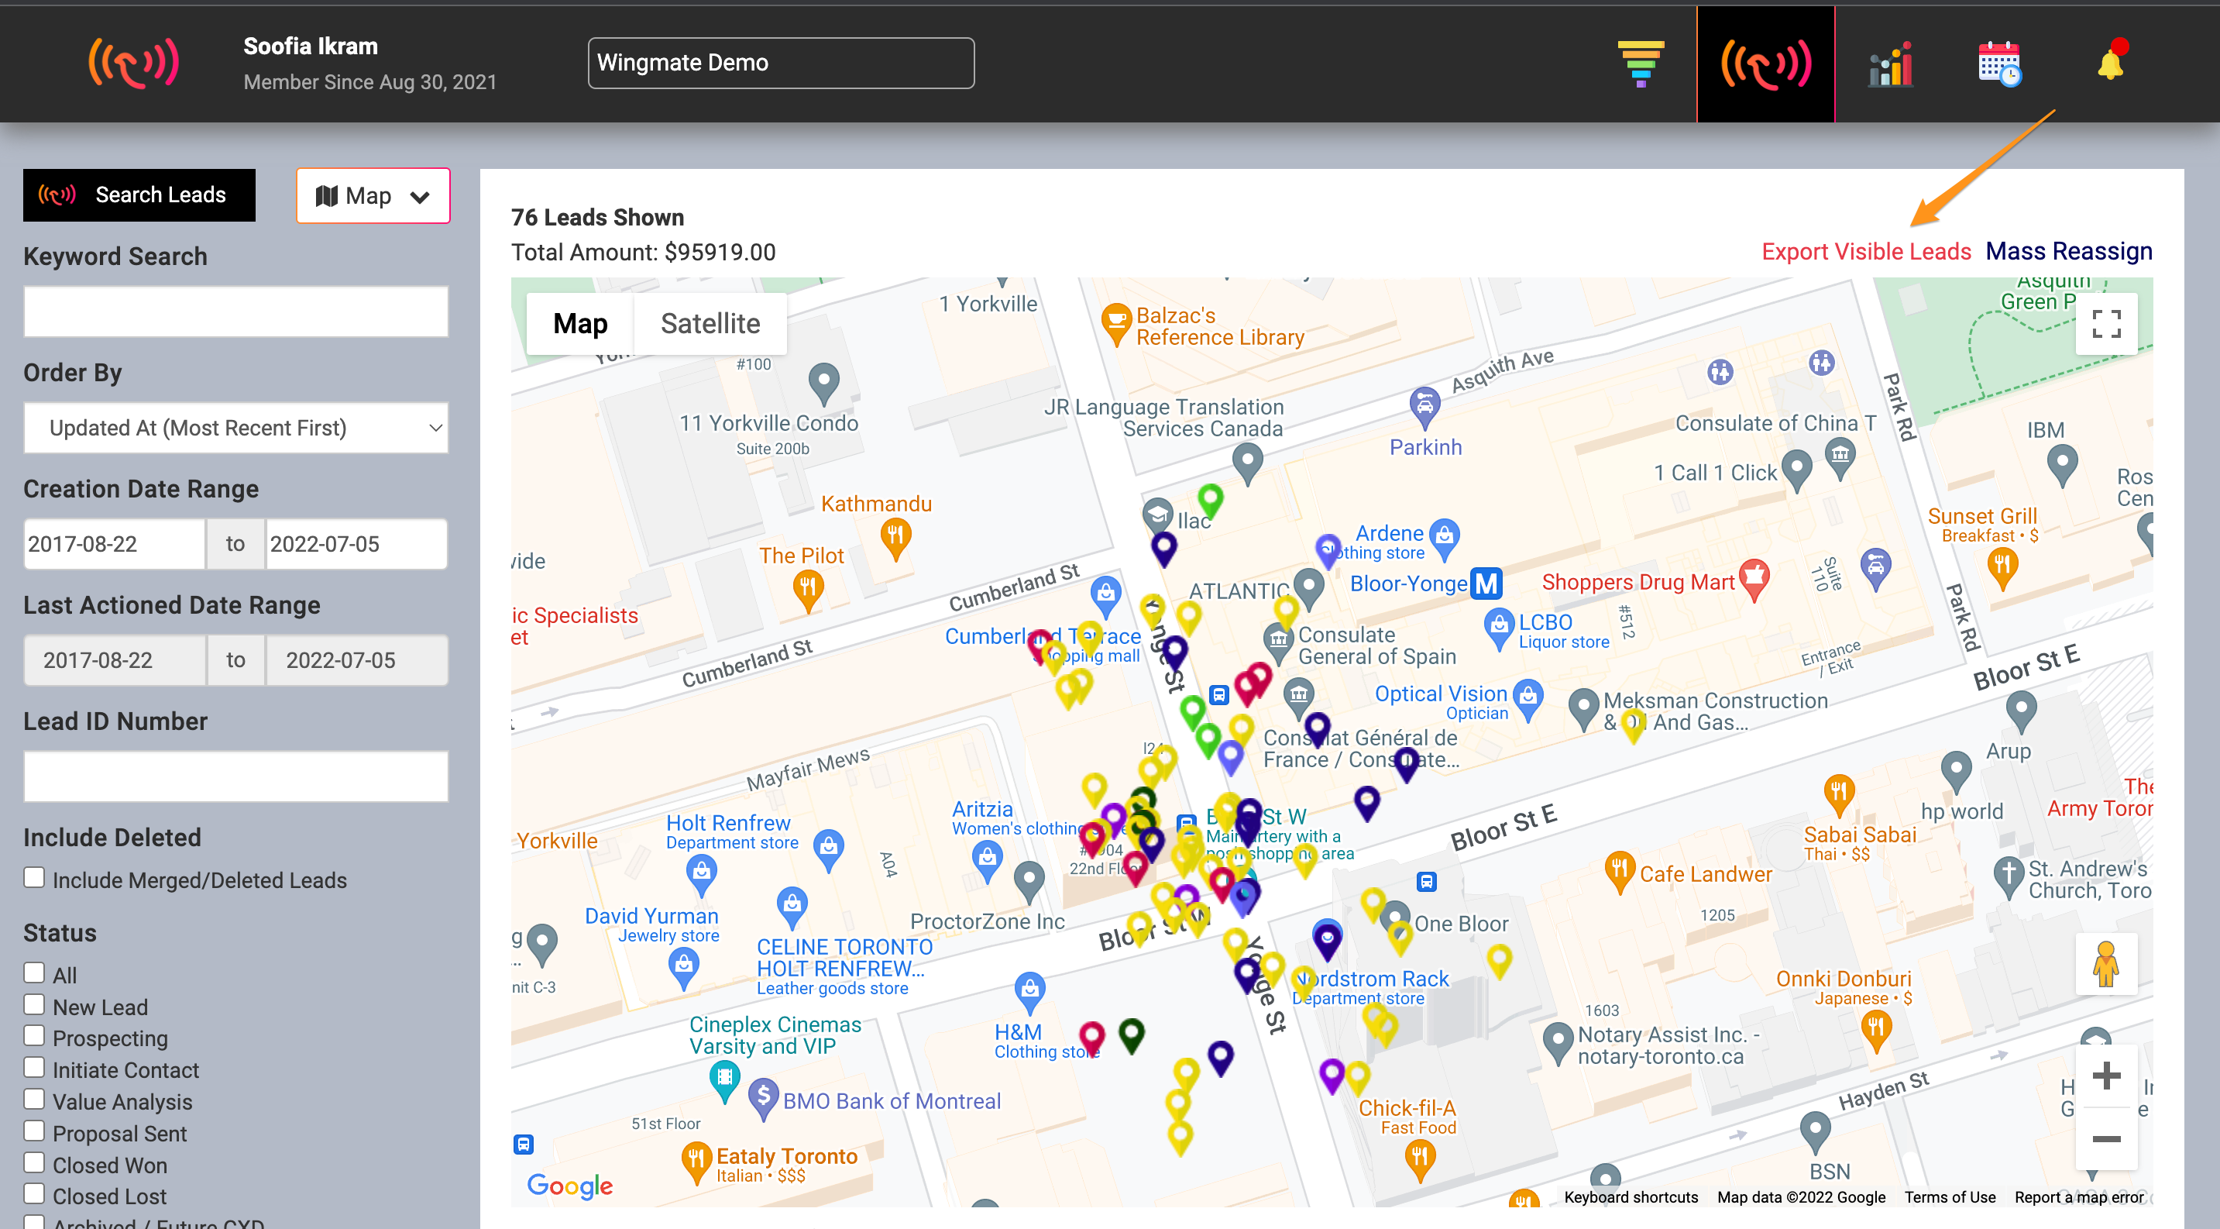The image size is (2220, 1229).
Task: Focus the Keyword Search input field
Action: coord(236,312)
